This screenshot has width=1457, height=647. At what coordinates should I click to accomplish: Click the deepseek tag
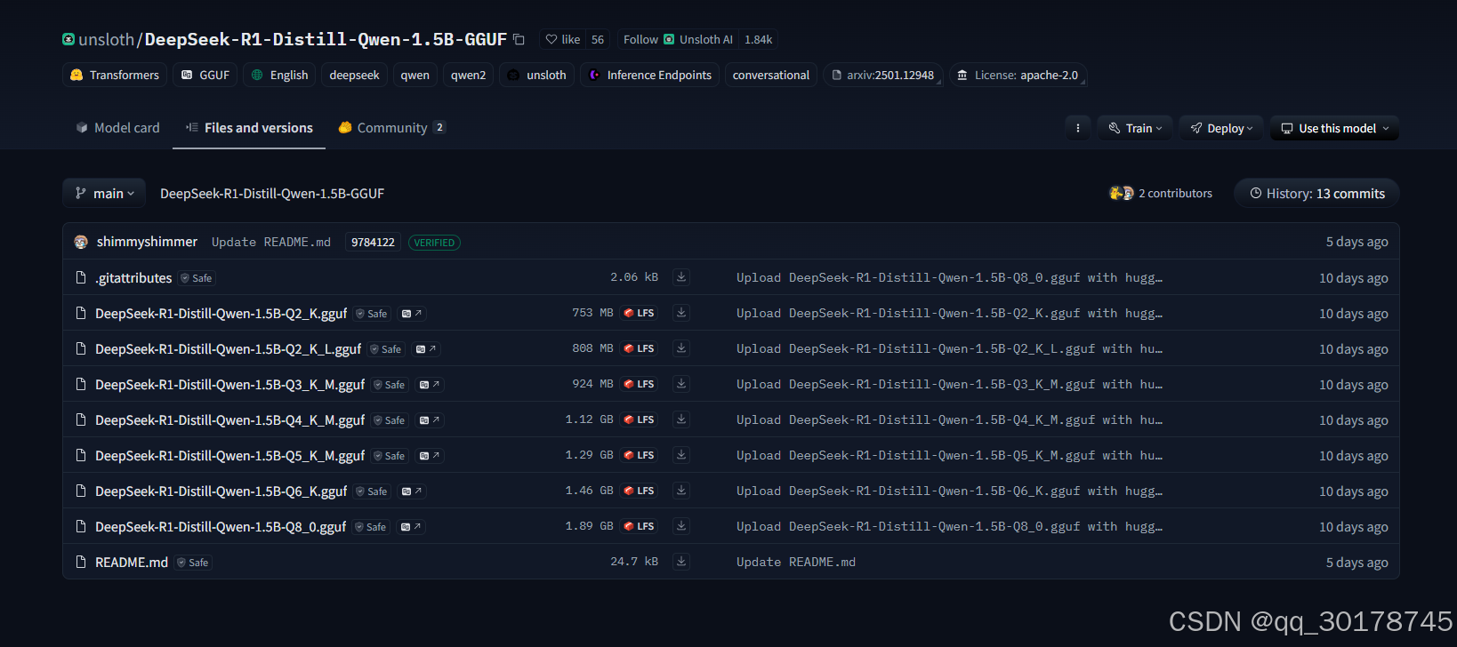click(x=354, y=75)
